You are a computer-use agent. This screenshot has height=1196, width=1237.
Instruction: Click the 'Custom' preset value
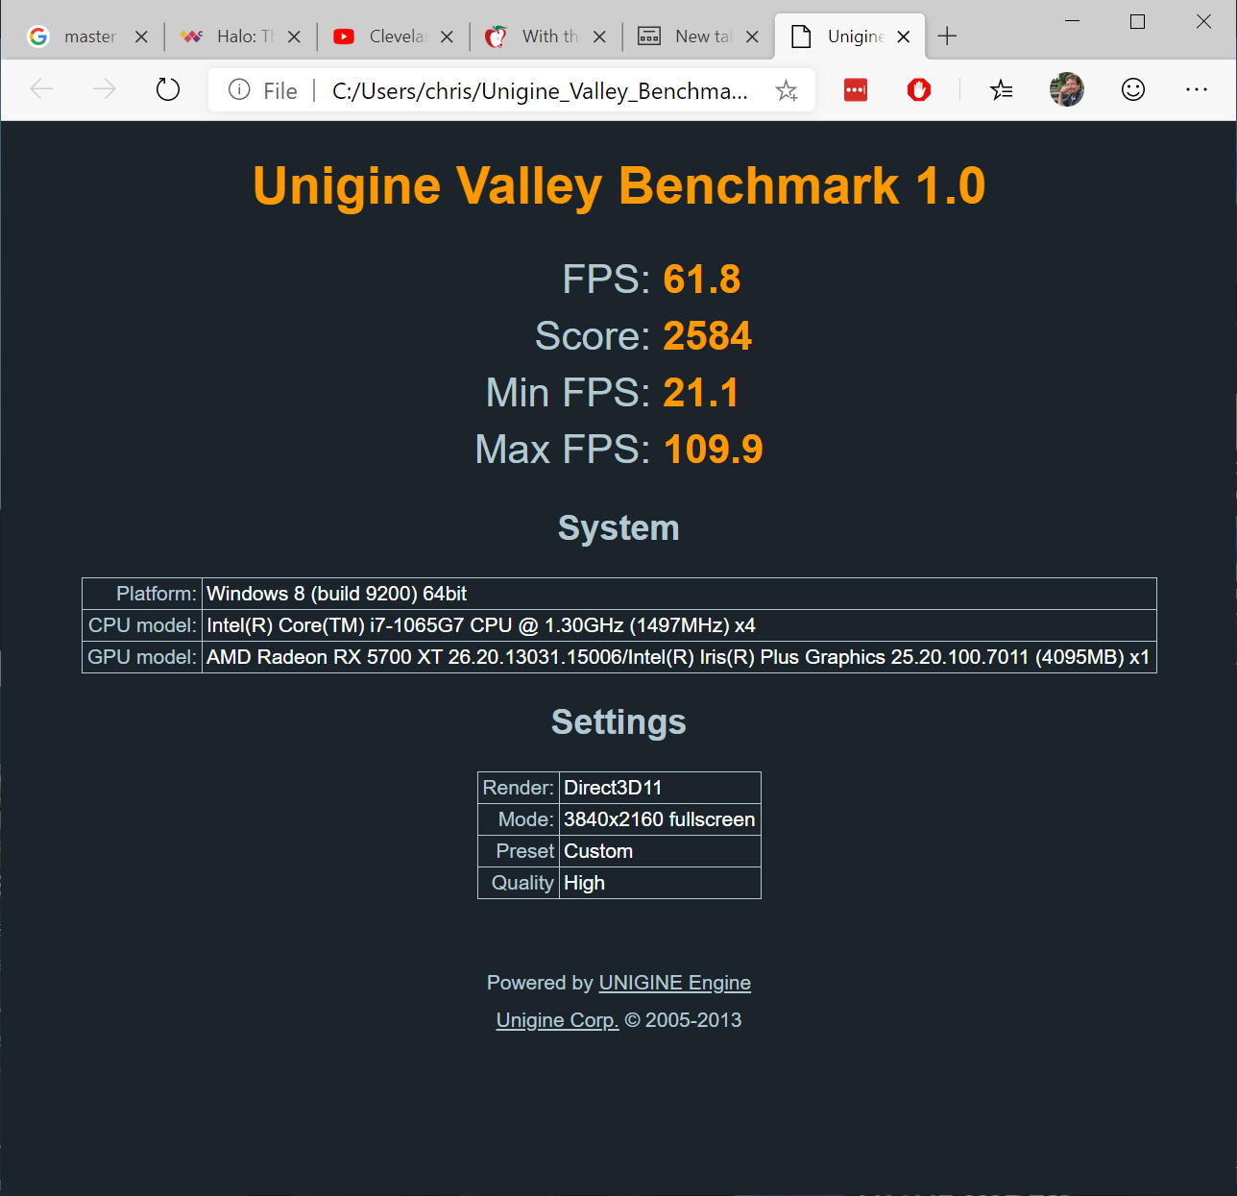click(660, 851)
